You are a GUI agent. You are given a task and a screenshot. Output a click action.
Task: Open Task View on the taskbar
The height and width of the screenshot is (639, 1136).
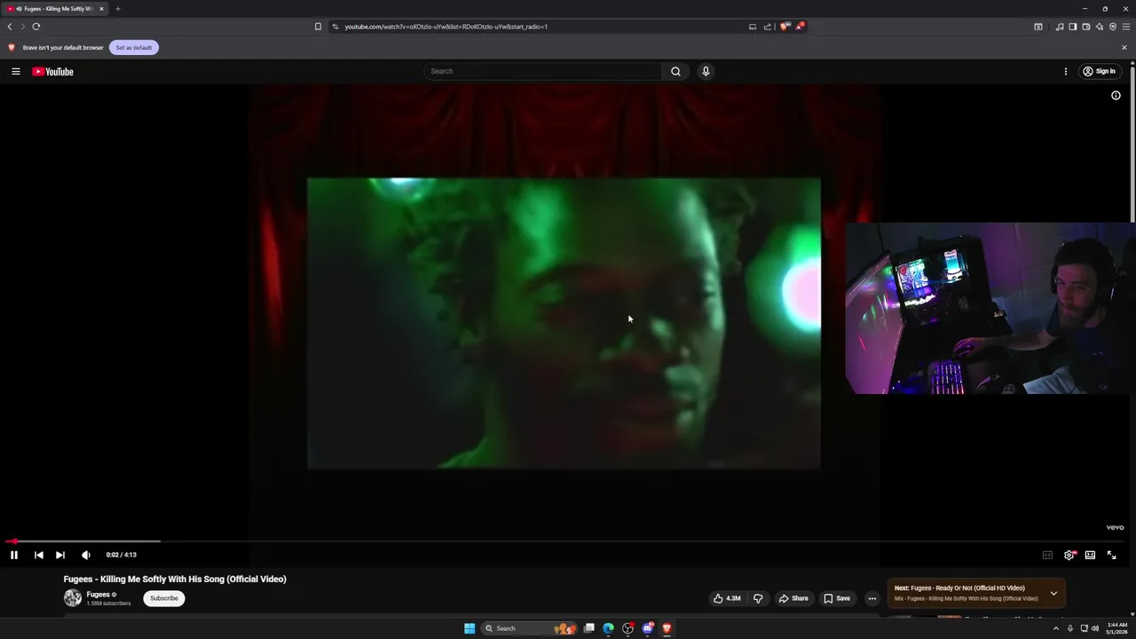(x=589, y=628)
